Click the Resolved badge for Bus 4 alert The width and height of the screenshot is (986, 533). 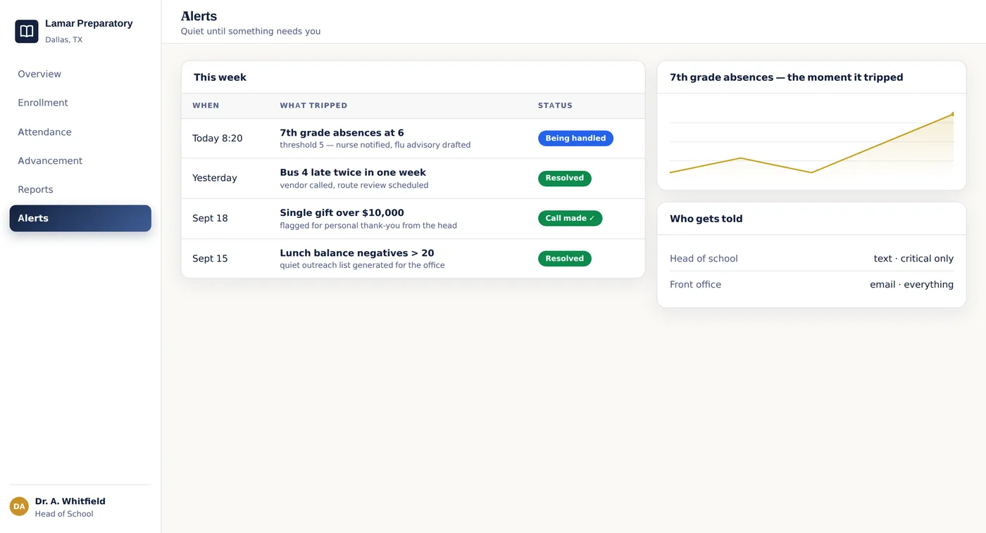point(565,178)
